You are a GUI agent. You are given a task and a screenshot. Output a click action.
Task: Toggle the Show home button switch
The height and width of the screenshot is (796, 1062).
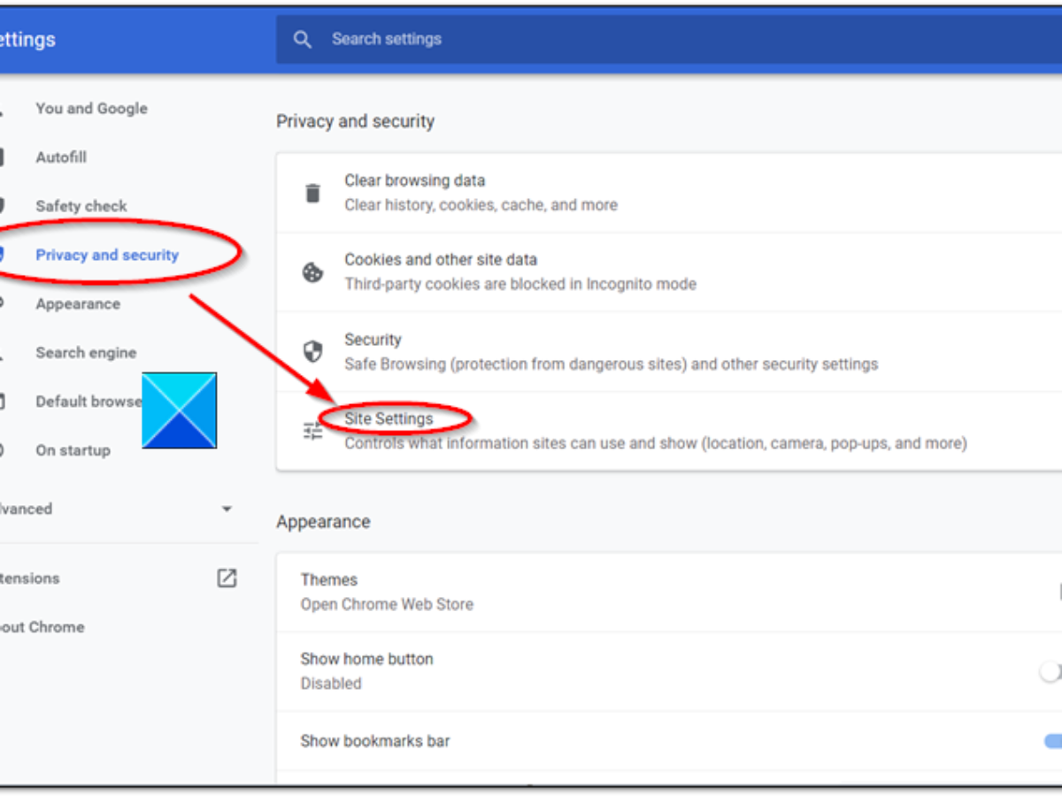click(1051, 672)
